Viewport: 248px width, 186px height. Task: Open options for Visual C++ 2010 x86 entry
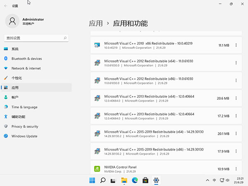coord(236,45)
